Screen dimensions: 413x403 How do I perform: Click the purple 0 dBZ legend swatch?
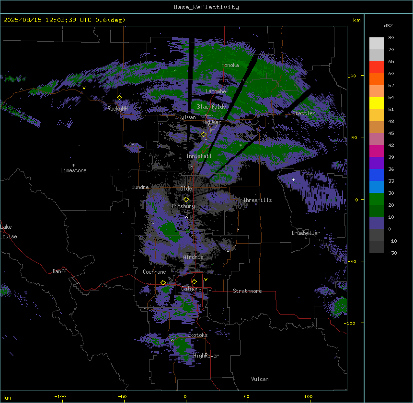pos(377,223)
